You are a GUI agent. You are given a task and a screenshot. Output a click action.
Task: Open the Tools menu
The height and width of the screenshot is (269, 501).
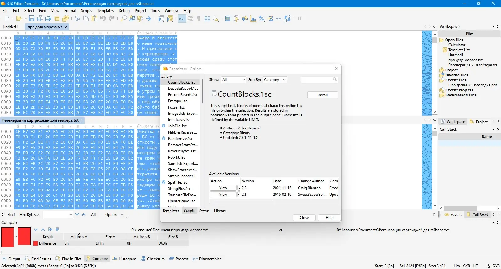pos(155,11)
